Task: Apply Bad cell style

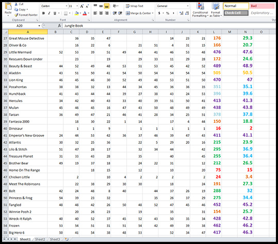Action: point(263,6)
